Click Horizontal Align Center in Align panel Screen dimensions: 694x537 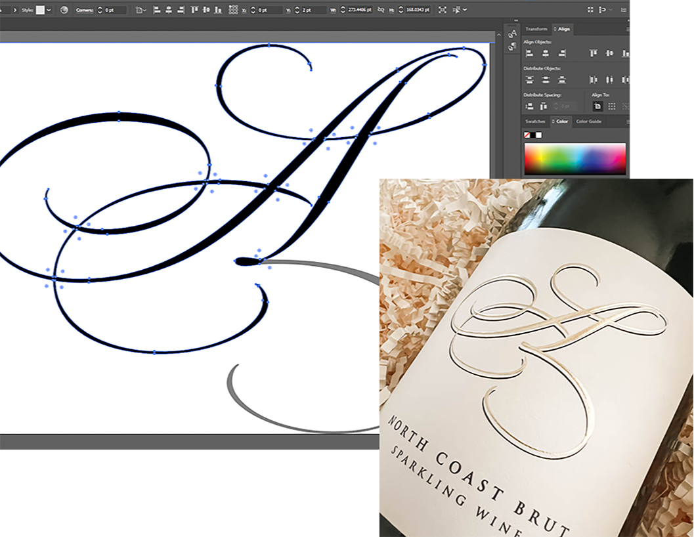(x=546, y=54)
